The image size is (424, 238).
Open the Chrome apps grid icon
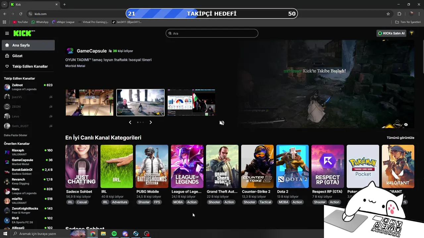coord(4,22)
